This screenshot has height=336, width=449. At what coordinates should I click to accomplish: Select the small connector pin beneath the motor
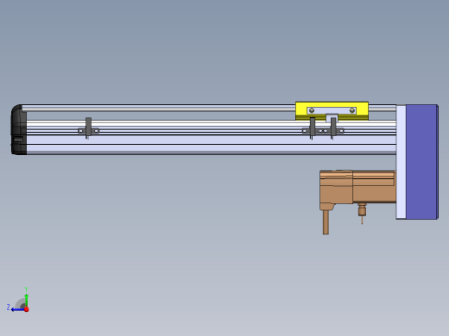point(362,213)
